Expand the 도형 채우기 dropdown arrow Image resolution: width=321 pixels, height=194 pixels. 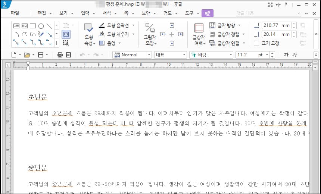134,34
